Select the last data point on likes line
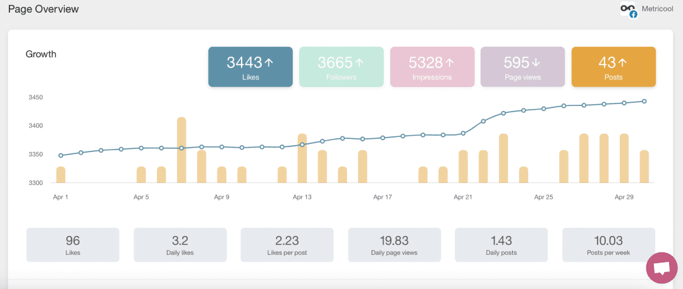 pos(644,101)
